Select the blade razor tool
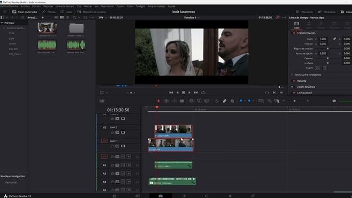This screenshot has height=198, width=352. [182, 101]
